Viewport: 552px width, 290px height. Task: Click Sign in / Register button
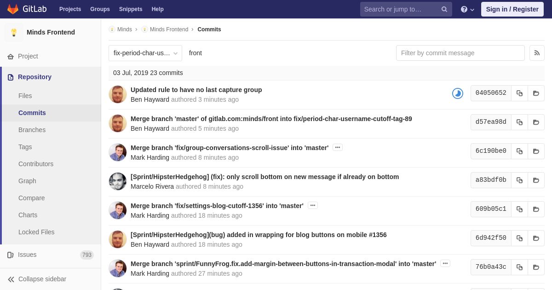[x=512, y=9]
